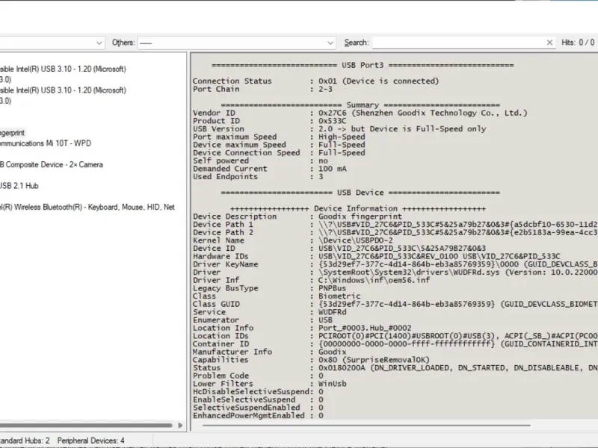Click the Peripheral Devices: 4 status entry

(90, 441)
